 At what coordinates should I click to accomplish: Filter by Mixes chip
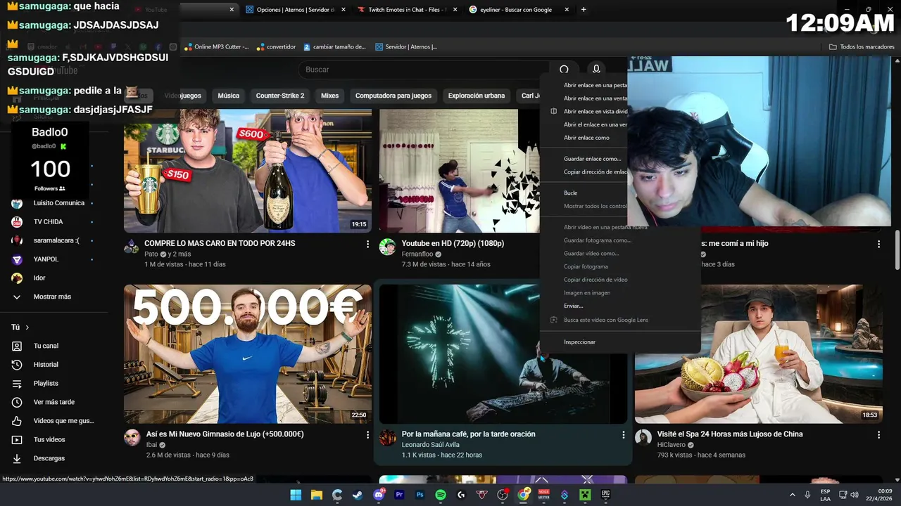tap(329, 96)
